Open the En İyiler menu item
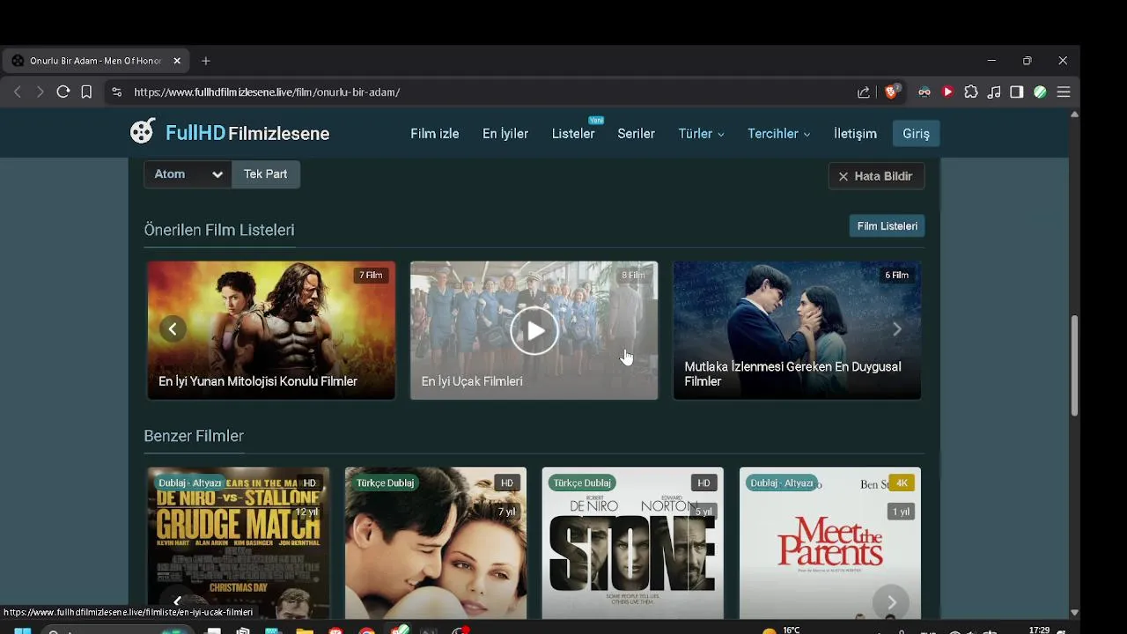This screenshot has width=1127, height=634. [x=505, y=134]
